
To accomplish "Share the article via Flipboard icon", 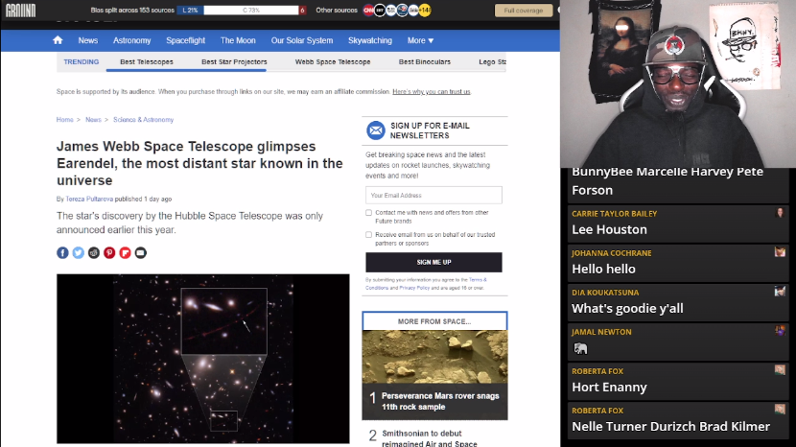I will (x=125, y=252).
